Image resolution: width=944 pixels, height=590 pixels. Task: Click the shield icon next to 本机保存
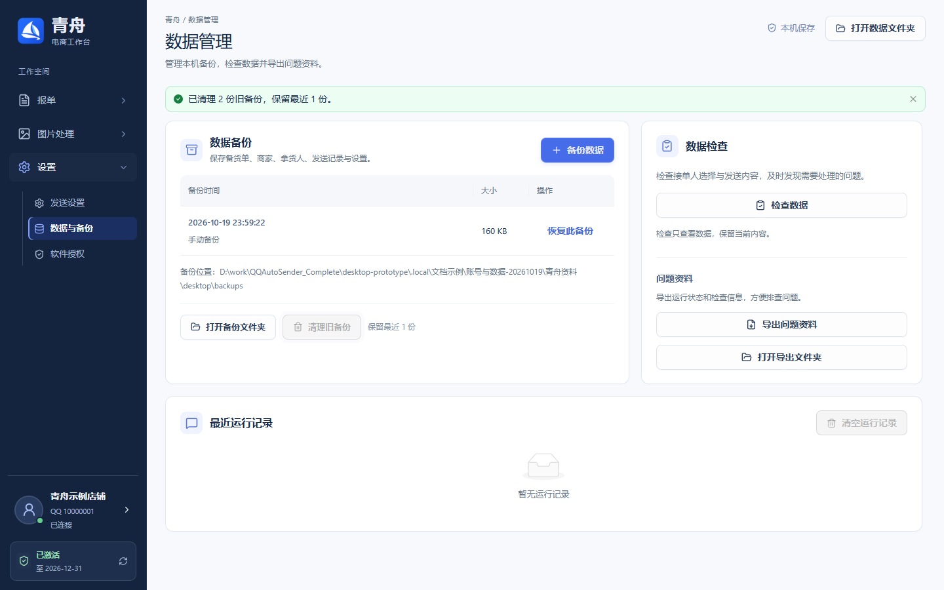point(772,28)
